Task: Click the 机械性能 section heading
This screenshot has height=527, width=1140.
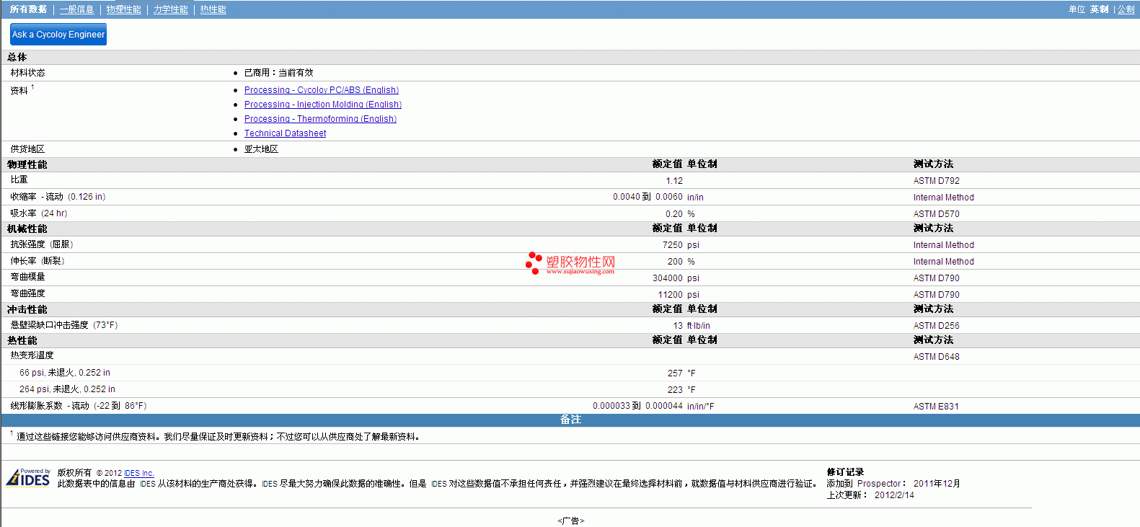Action: click(x=27, y=229)
